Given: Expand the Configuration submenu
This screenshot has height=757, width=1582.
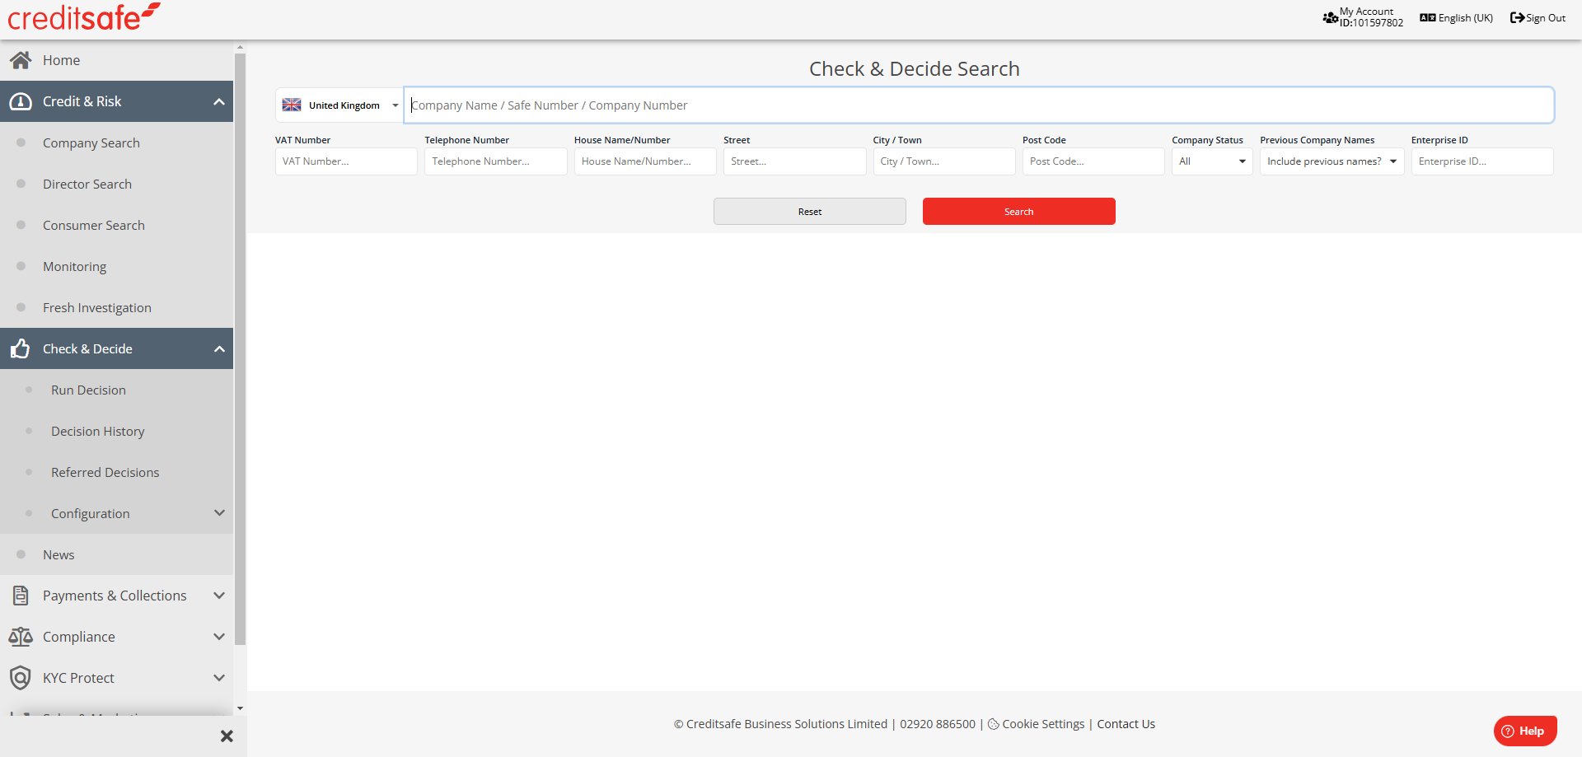Looking at the screenshot, I should [x=218, y=512].
